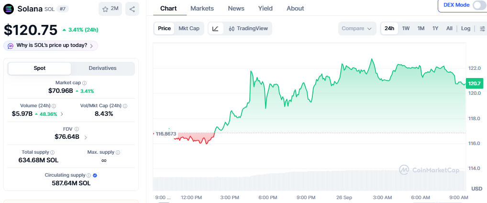
Task: Click the 3:00 PM axis label
Action: click(x=230, y=197)
